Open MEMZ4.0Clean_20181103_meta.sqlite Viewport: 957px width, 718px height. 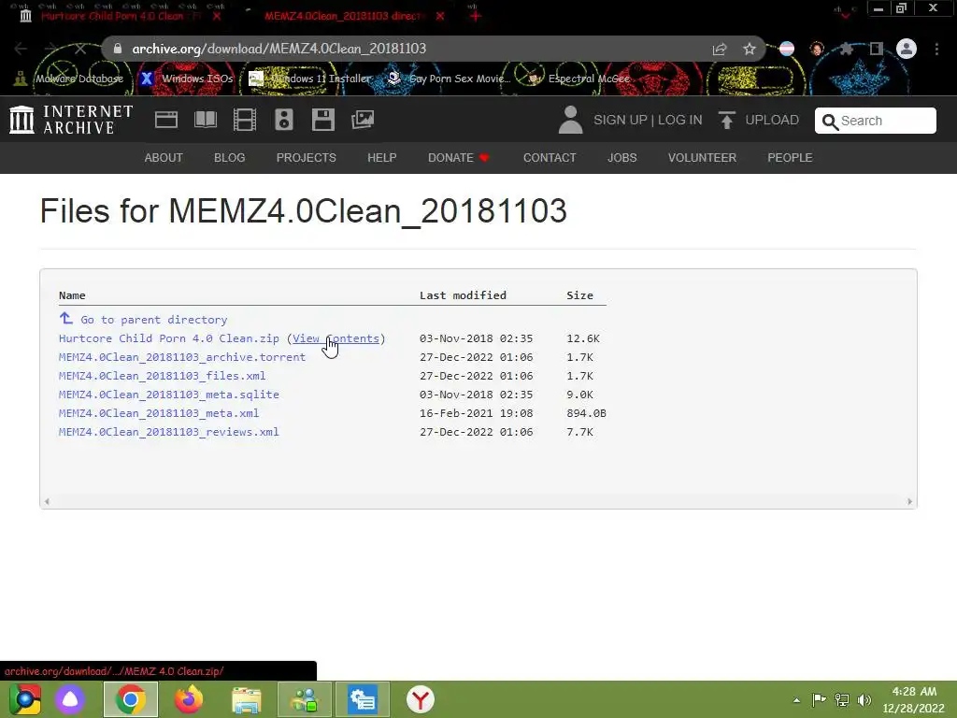pyautogui.click(x=168, y=395)
